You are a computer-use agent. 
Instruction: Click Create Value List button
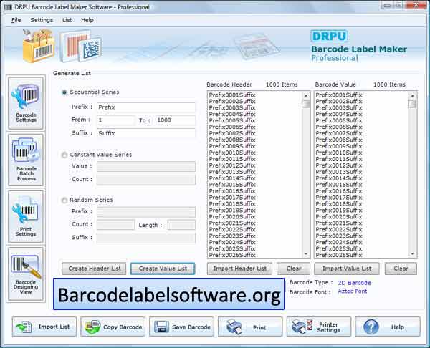(x=163, y=269)
